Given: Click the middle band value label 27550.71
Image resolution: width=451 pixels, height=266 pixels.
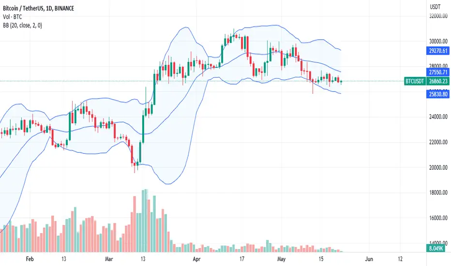Looking at the screenshot, I should (x=438, y=72).
